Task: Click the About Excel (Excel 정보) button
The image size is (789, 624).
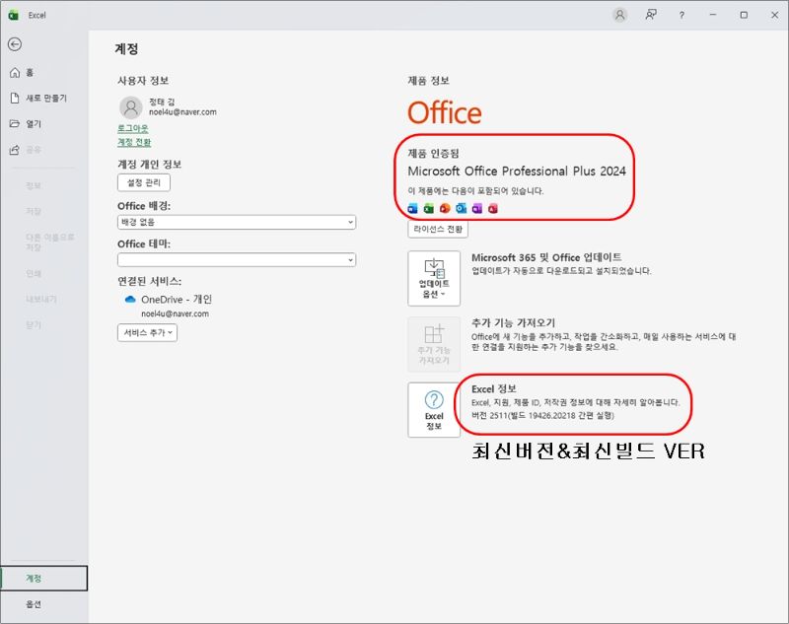Action: coord(434,410)
